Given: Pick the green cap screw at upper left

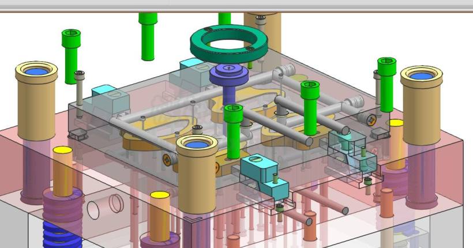Looking at the screenshot, I should [71, 57].
